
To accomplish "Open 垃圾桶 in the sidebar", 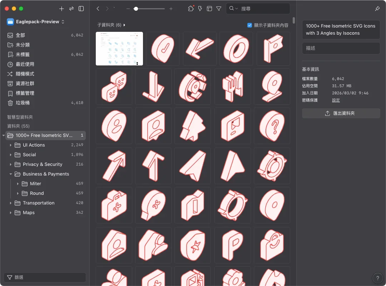I will (x=23, y=103).
